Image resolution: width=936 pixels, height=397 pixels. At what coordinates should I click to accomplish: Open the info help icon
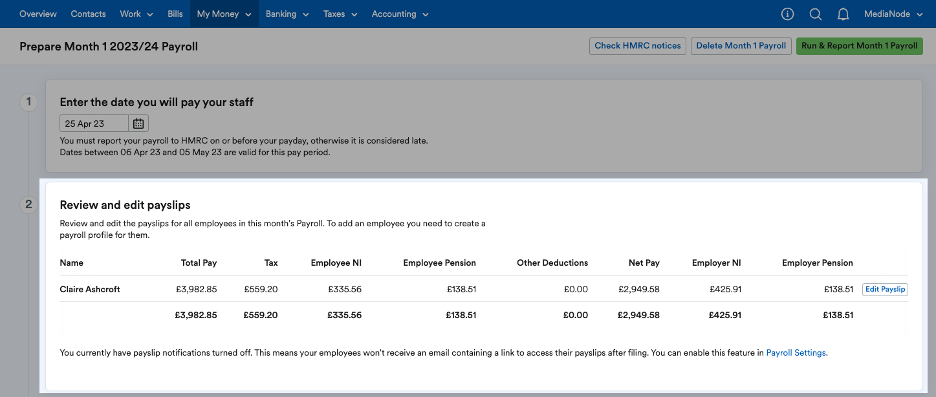787,14
